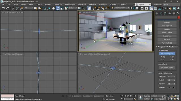Activate the Select and Move tool
This screenshot has width=181, height=101.
[x=53, y=8]
